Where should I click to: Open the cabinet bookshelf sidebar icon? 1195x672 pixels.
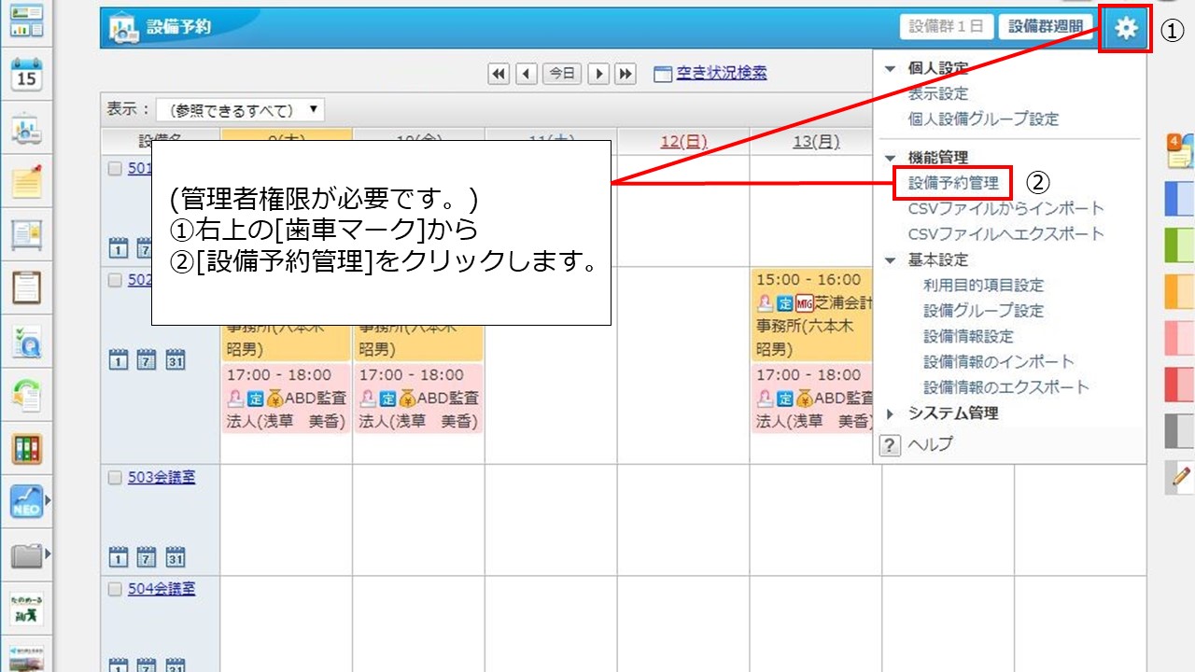26,449
